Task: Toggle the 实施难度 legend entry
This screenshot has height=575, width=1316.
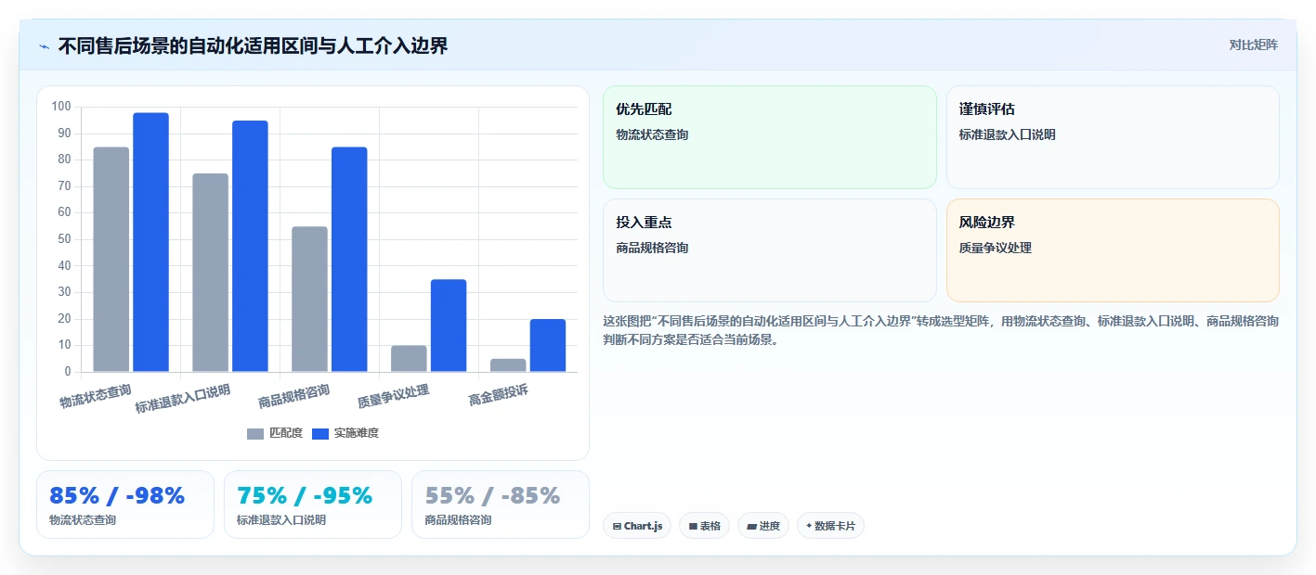Action: (345, 433)
